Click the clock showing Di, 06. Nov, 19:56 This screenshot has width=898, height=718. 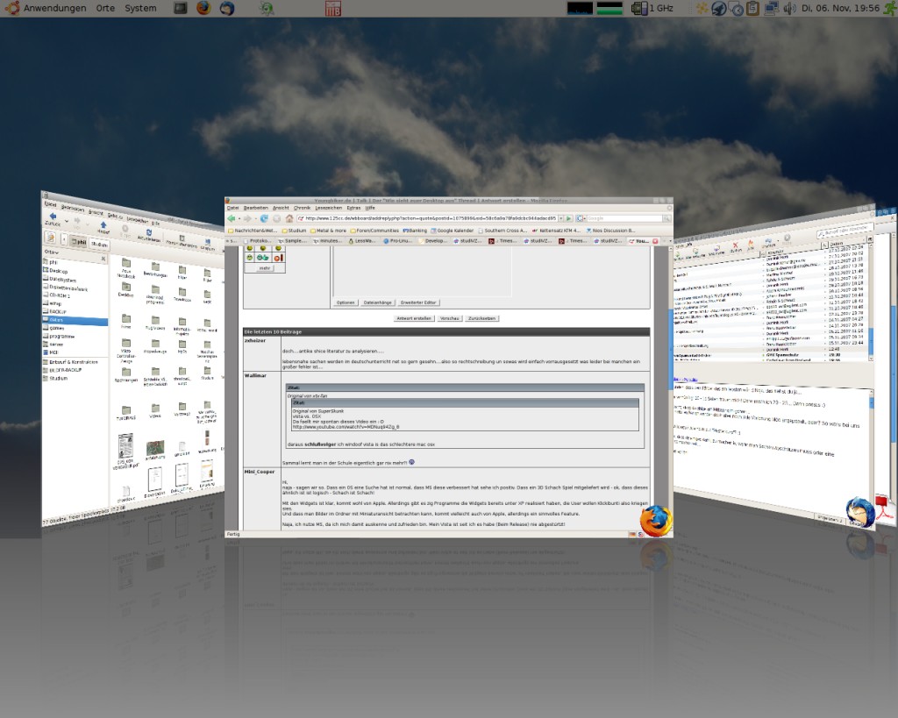click(x=840, y=8)
